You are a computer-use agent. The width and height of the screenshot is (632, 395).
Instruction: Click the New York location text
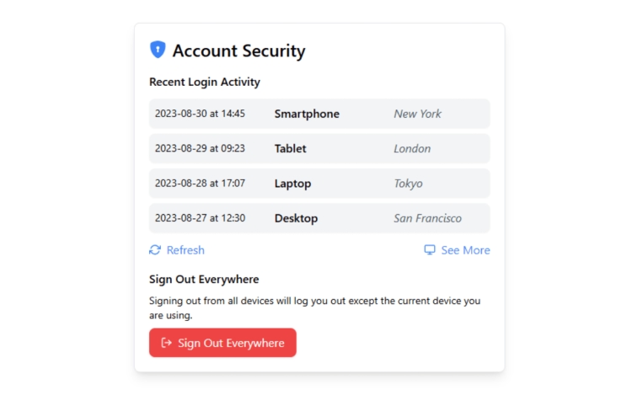point(418,114)
